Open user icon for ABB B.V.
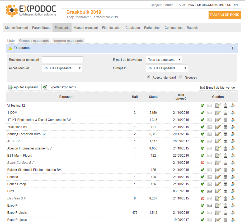This screenshot has height=223, width=245. coord(233,141)
